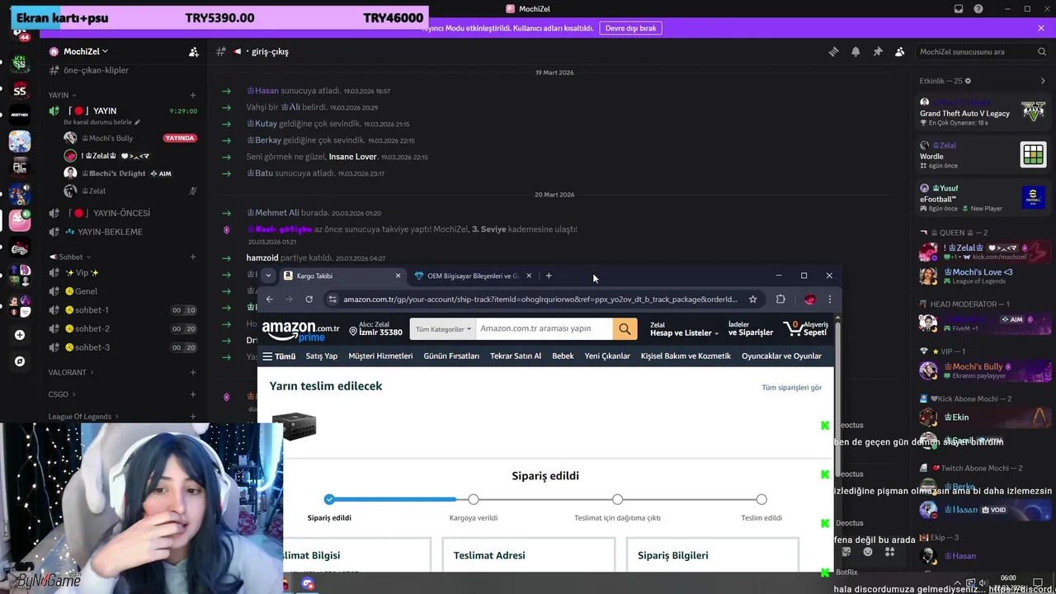
Task: Open Amazon shopping cart icon
Action: pos(806,328)
